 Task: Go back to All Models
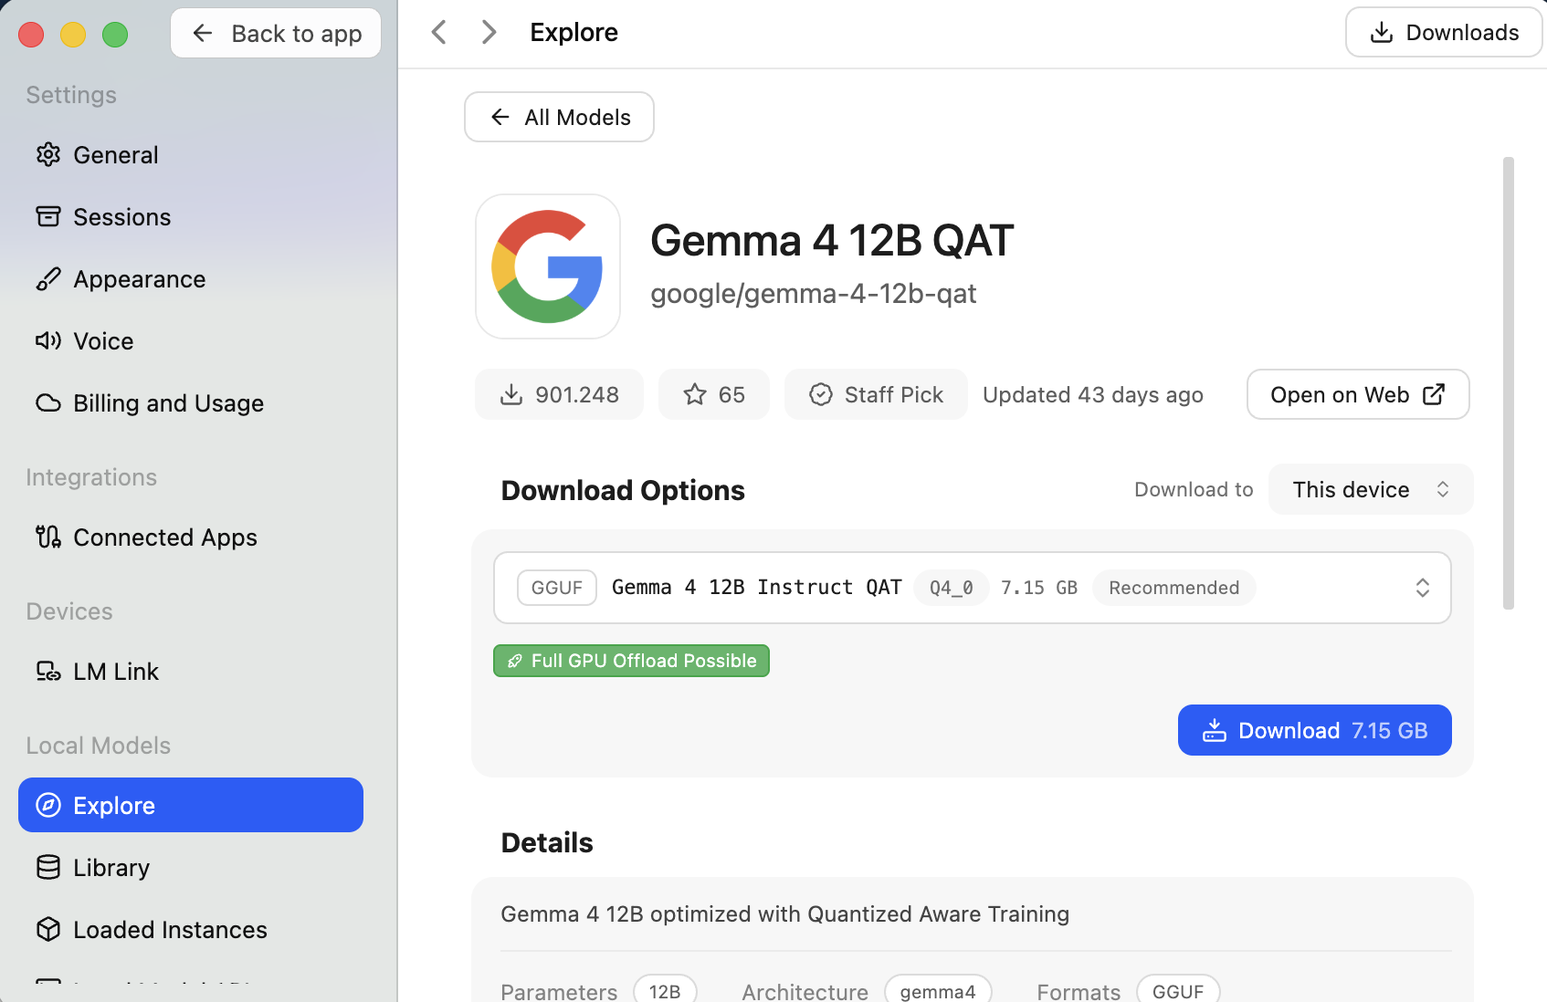[x=559, y=117]
